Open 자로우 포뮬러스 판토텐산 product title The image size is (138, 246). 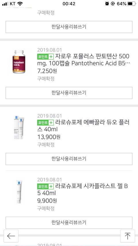pyautogui.click(x=84, y=60)
